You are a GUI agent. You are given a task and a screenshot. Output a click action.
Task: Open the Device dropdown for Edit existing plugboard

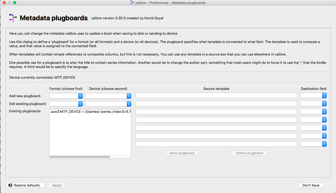click(108, 104)
